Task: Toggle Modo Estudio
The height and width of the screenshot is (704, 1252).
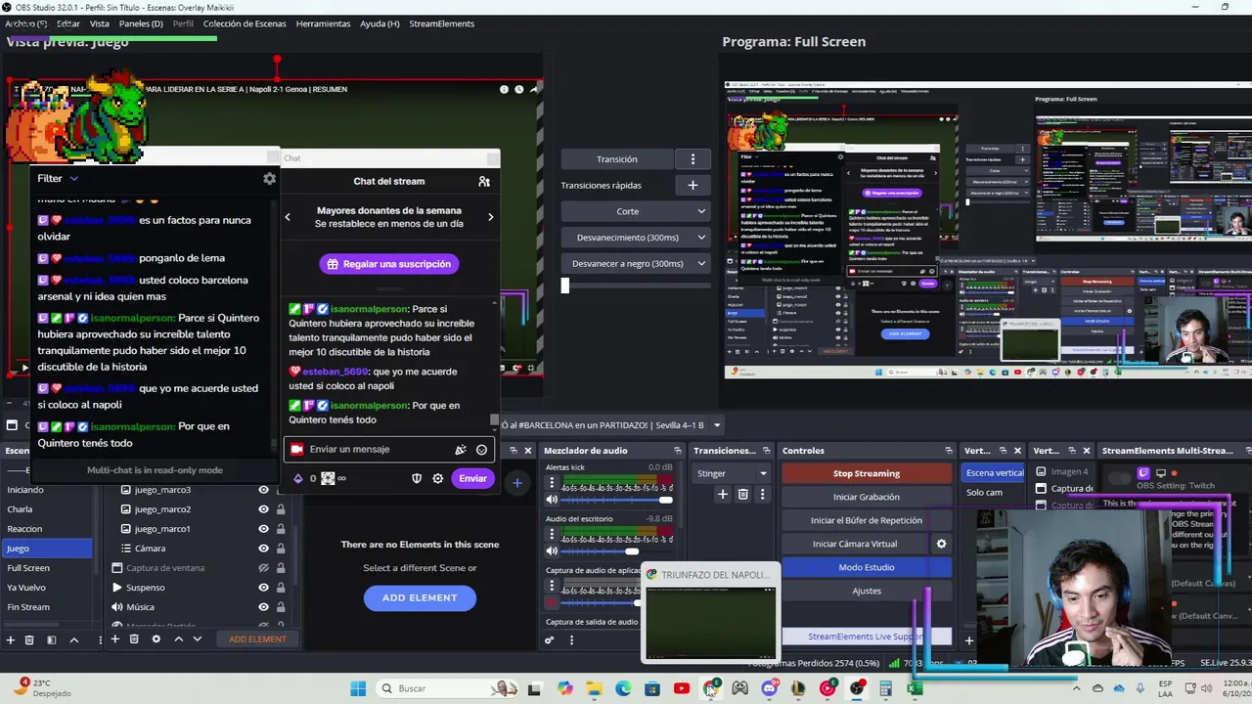Action: click(x=867, y=567)
